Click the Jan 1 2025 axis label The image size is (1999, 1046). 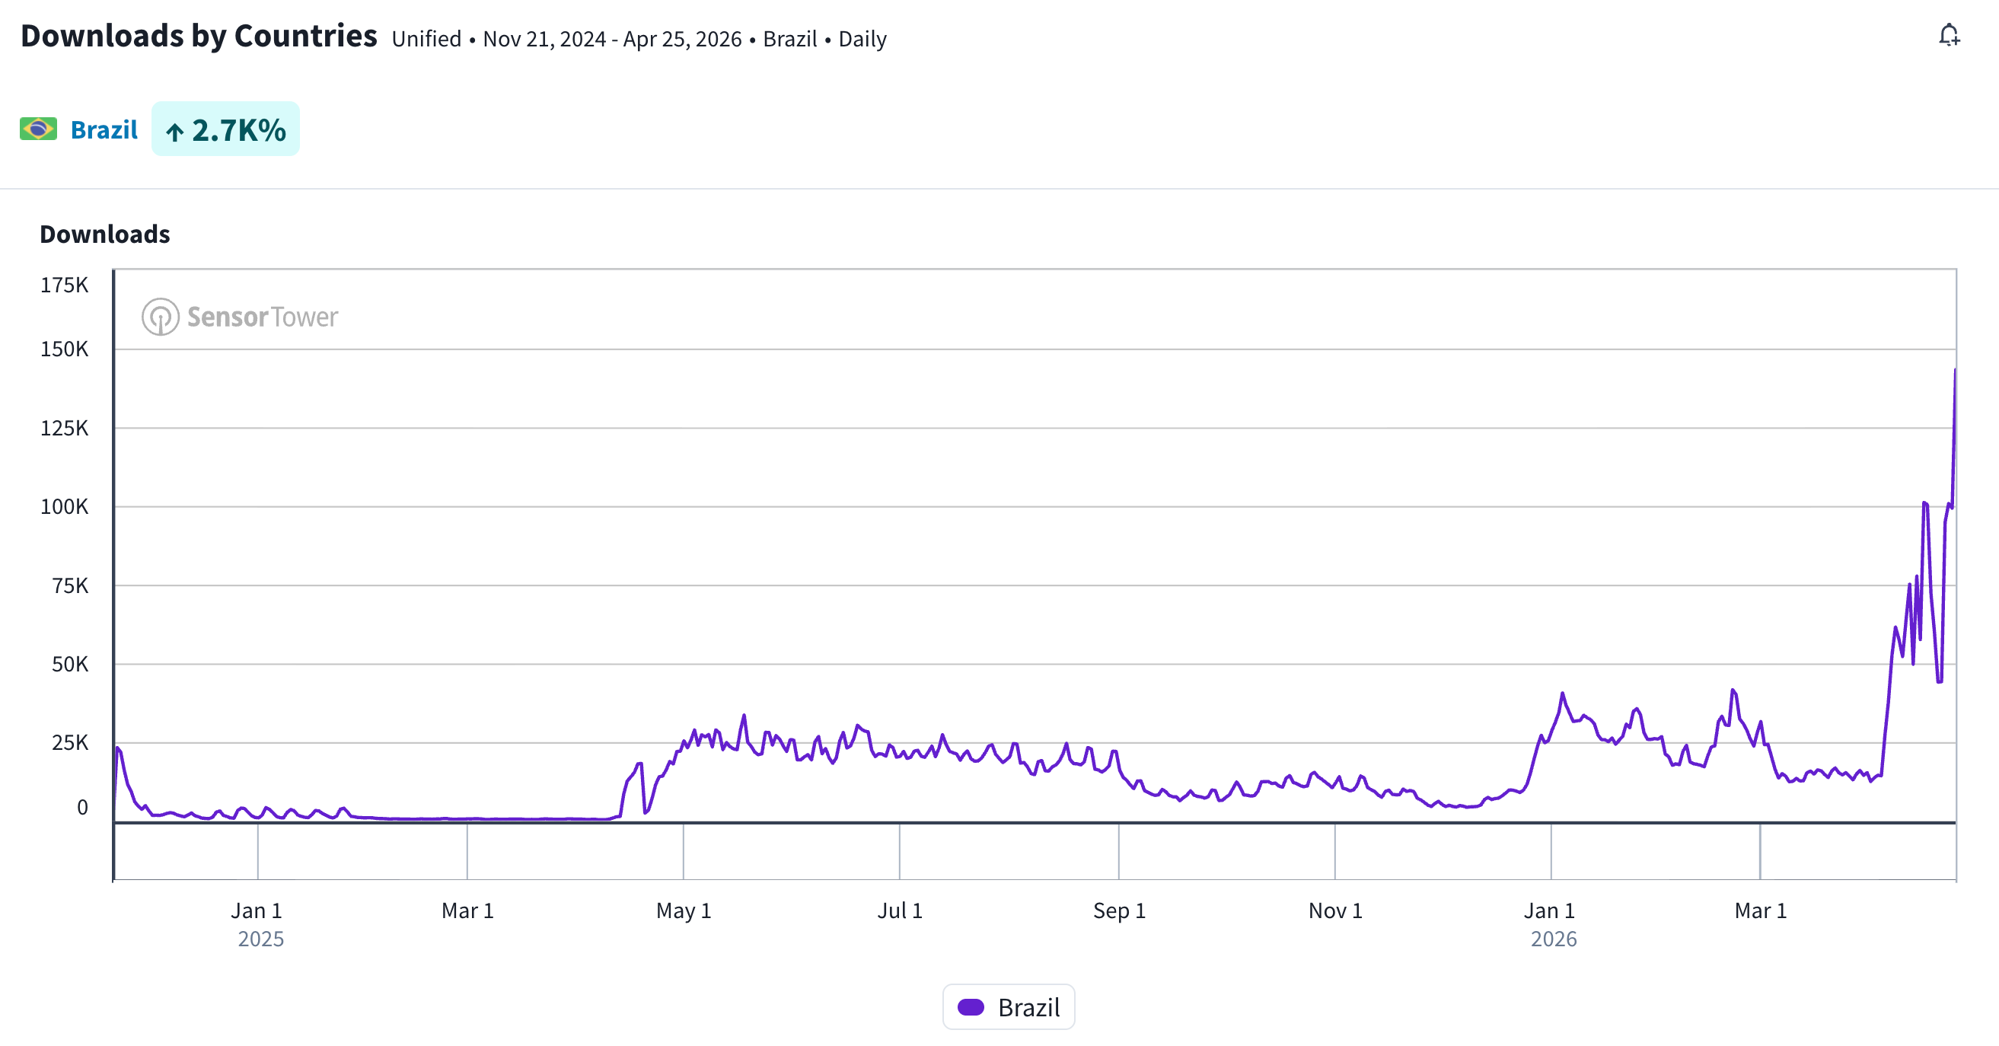coord(257,911)
